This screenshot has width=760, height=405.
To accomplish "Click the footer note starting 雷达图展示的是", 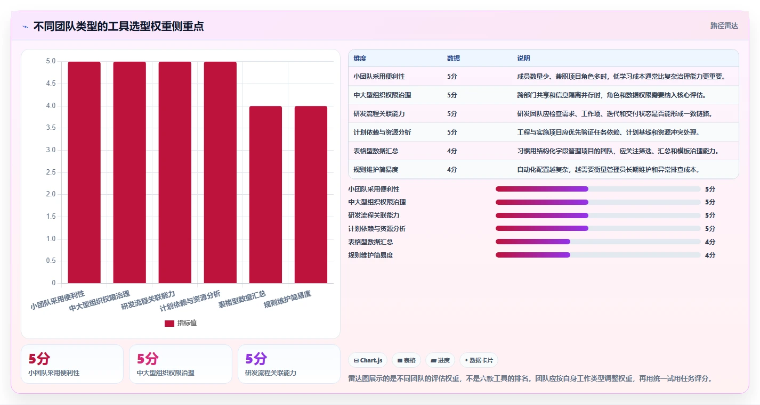I will coord(530,378).
